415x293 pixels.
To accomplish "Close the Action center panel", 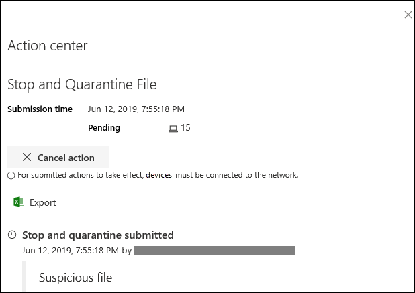I will (x=408, y=15).
